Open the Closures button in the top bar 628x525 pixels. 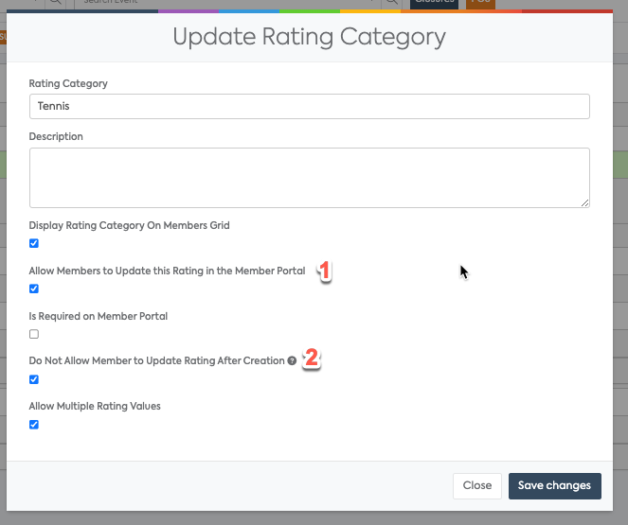pos(434,3)
